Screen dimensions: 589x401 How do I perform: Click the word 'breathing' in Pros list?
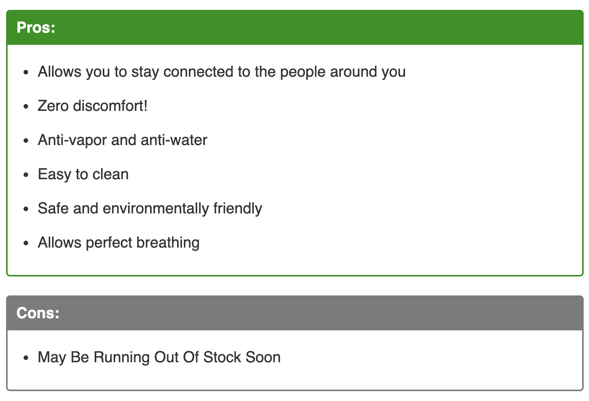168,243
